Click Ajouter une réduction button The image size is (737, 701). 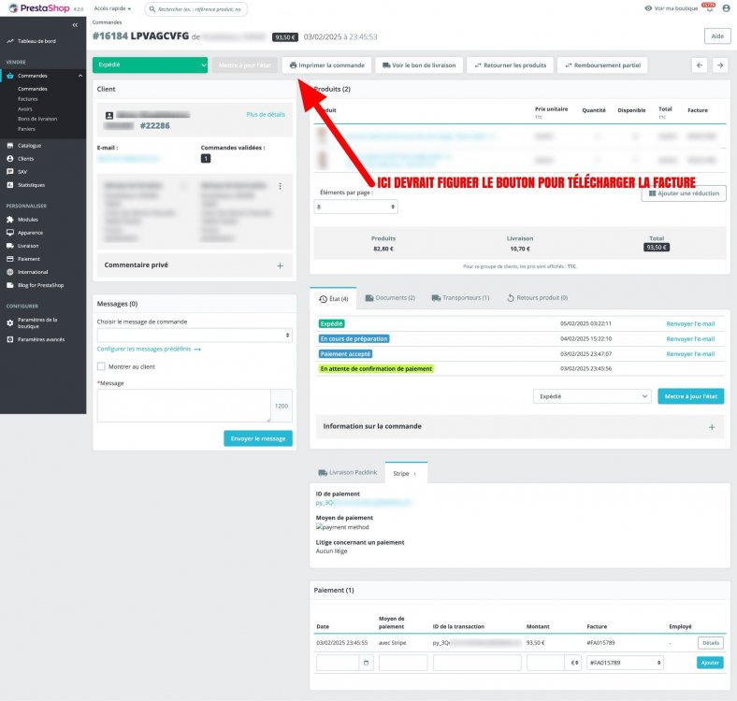tap(684, 193)
